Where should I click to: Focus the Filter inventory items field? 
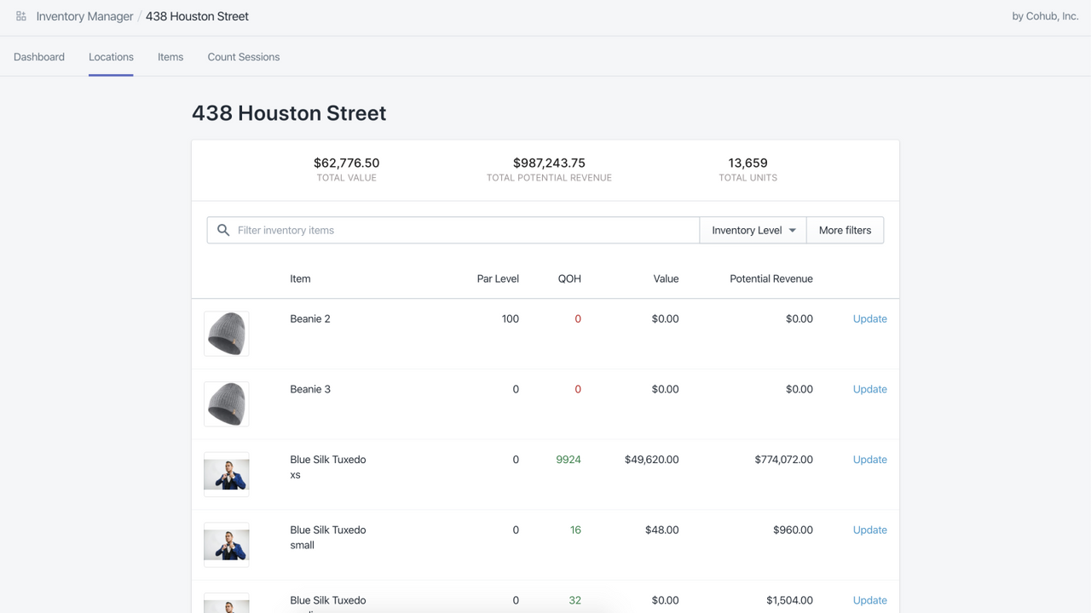click(x=453, y=230)
